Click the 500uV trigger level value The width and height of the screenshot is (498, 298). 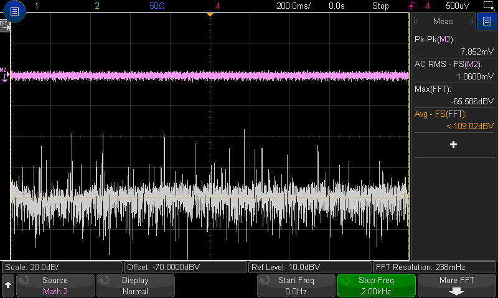(458, 6)
